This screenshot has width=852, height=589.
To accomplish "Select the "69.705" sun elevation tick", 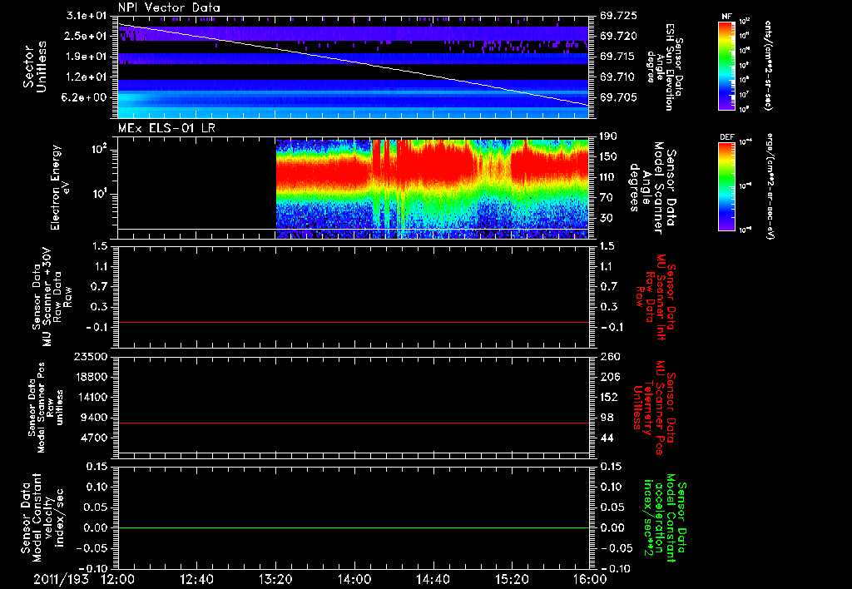I will point(618,97).
